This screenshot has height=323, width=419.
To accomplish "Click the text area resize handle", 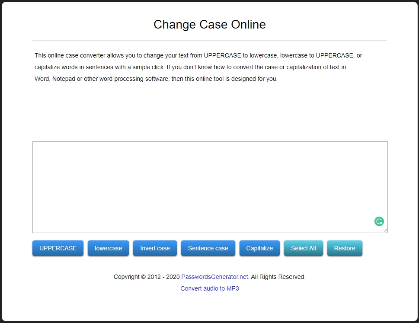I will pyautogui.click(x=385, y=230).
